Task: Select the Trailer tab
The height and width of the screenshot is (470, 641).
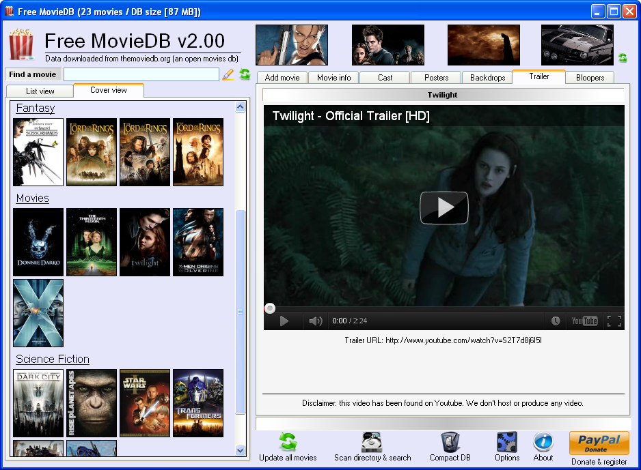Action: (538, 76)
